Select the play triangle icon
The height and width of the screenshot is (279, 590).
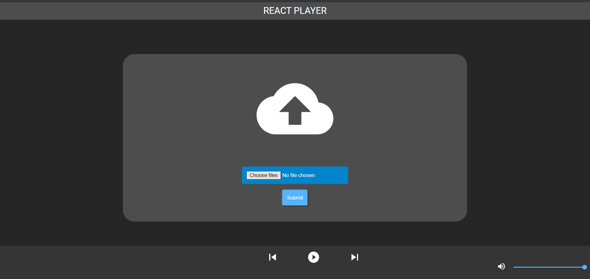[313, 257]
